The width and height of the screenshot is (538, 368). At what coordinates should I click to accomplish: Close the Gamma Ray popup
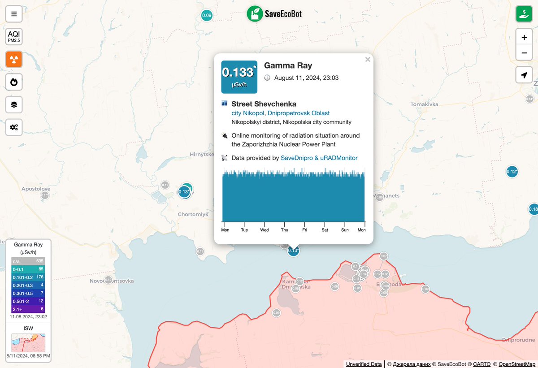(368, 59)
